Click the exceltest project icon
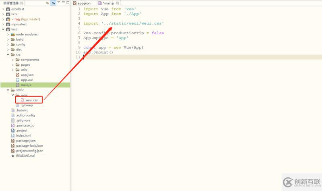322x191 pixels. 8,9
